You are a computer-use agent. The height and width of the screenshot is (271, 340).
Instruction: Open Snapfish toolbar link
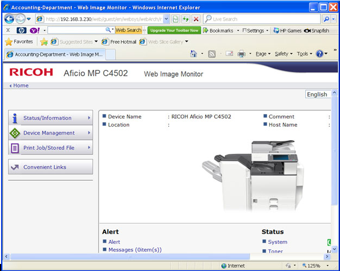click(317, 30)
